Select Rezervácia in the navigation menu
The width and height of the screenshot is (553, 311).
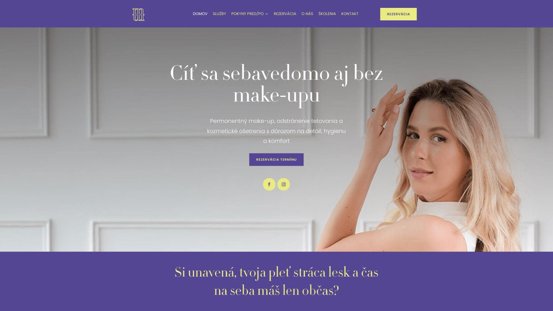coord(285,14)
